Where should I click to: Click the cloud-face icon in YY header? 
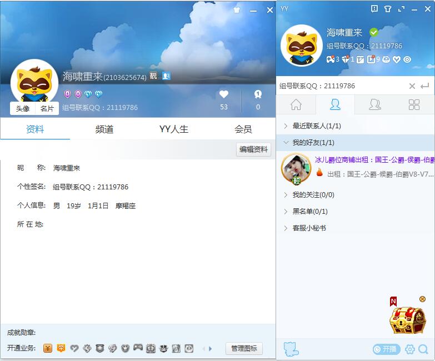(386, 59)
